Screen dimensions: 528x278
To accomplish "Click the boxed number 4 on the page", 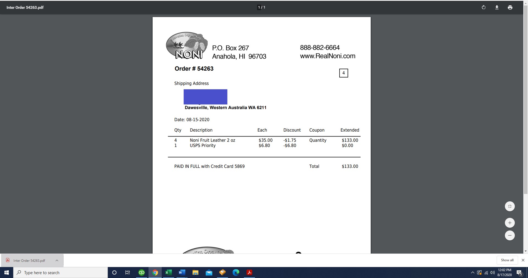I will [343, 73].
